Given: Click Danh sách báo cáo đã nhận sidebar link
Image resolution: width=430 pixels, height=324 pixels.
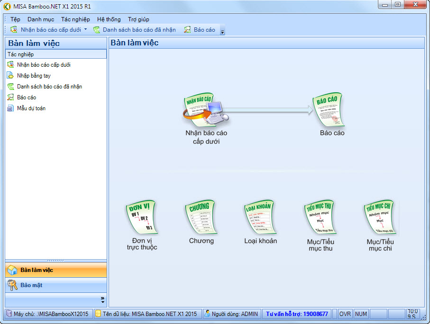Looking at the screenshot, I should coord(49,87).
